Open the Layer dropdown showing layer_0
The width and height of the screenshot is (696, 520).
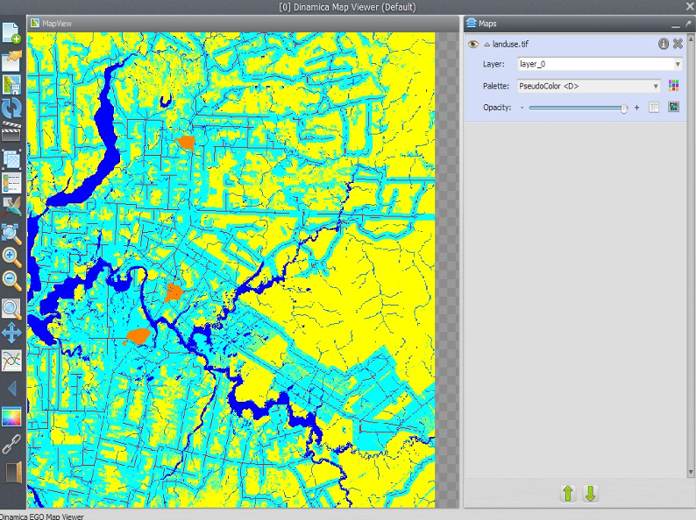pos(599,64)
